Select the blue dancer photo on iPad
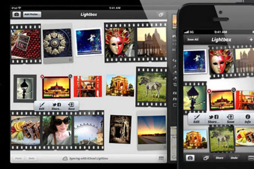The width and height of the screenshot is (254, 169). click(89, 42)
